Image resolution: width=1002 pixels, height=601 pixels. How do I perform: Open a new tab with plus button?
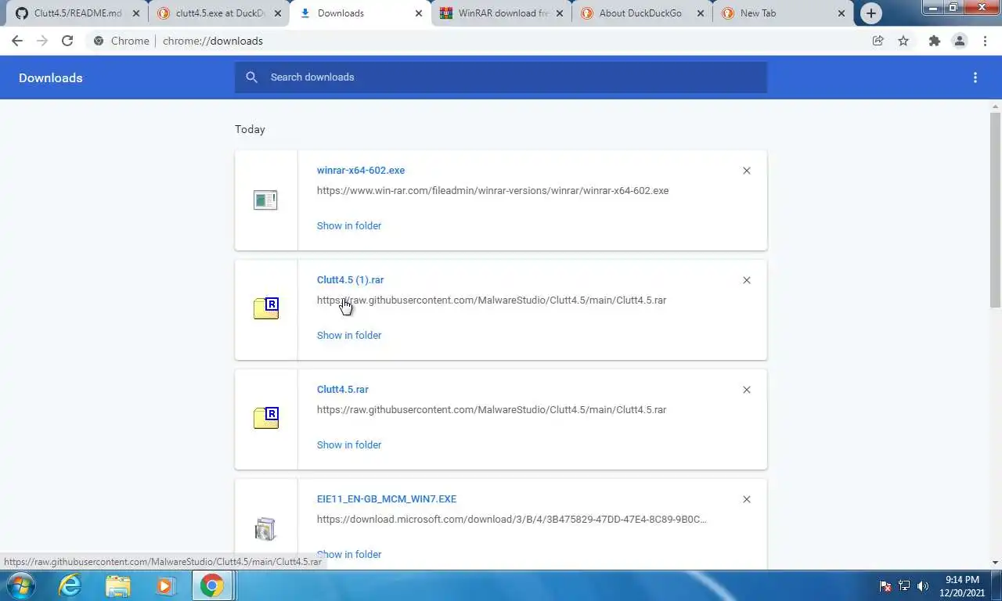870,13
